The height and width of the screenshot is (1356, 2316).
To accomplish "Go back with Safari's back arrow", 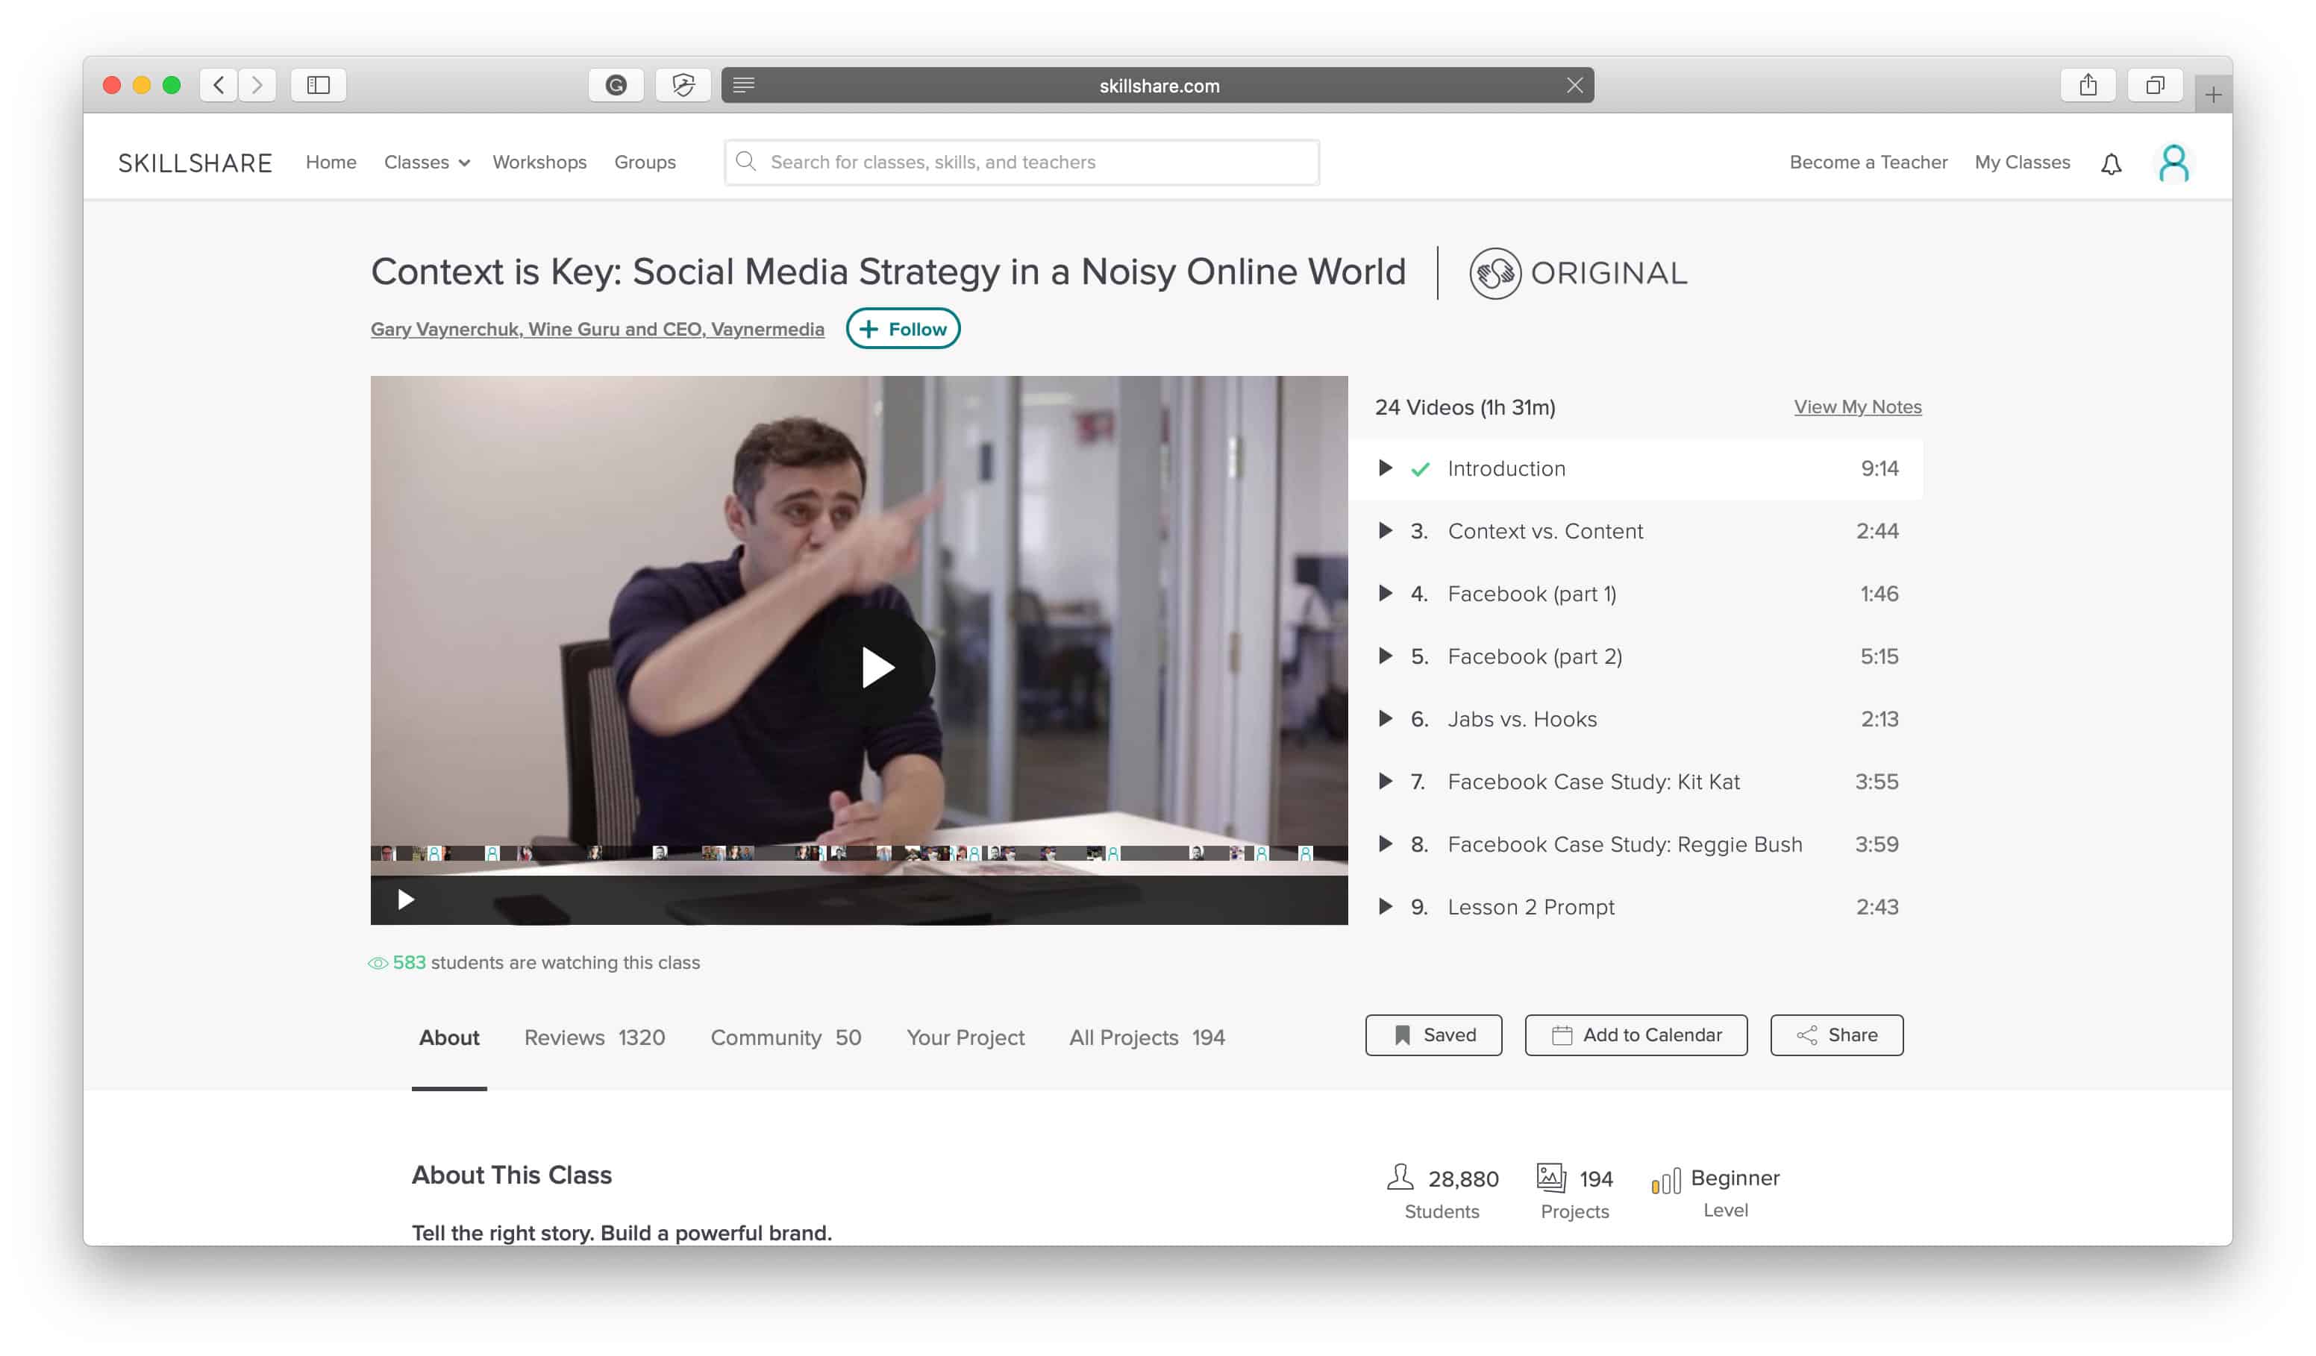I will [x=219, y=86].
